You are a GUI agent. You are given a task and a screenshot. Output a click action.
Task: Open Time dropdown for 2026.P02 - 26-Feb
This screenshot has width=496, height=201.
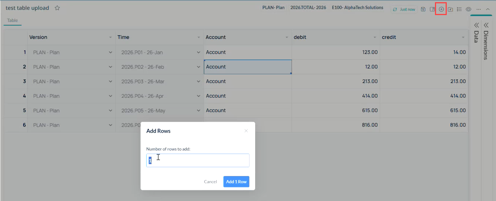tap(199, 67)
